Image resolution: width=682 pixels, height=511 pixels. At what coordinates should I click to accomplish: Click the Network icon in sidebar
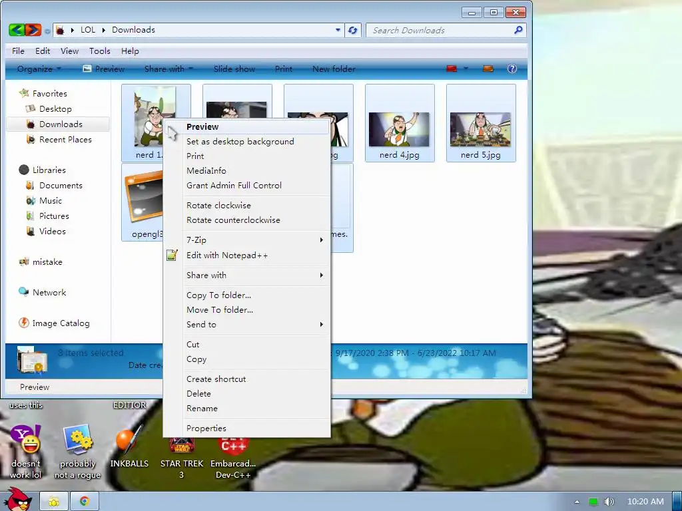(24, 292)
